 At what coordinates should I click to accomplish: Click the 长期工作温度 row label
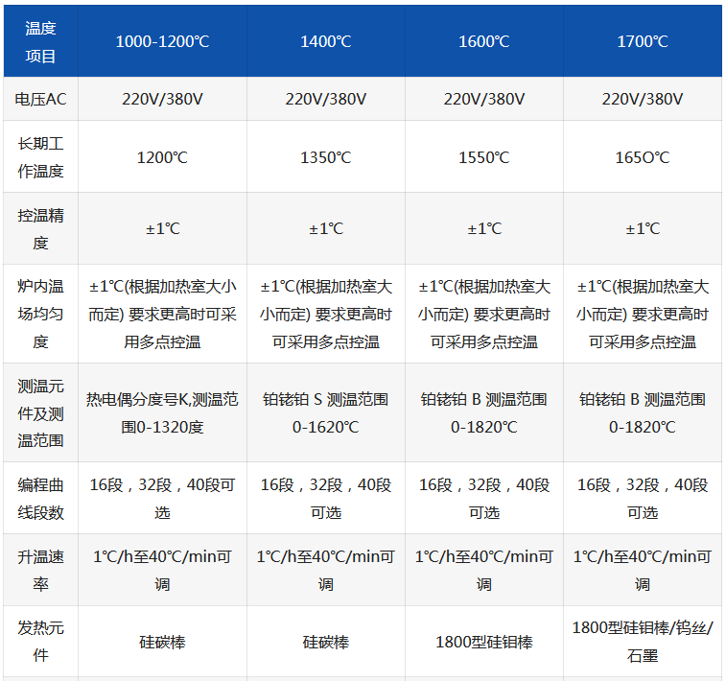[40, 156]
